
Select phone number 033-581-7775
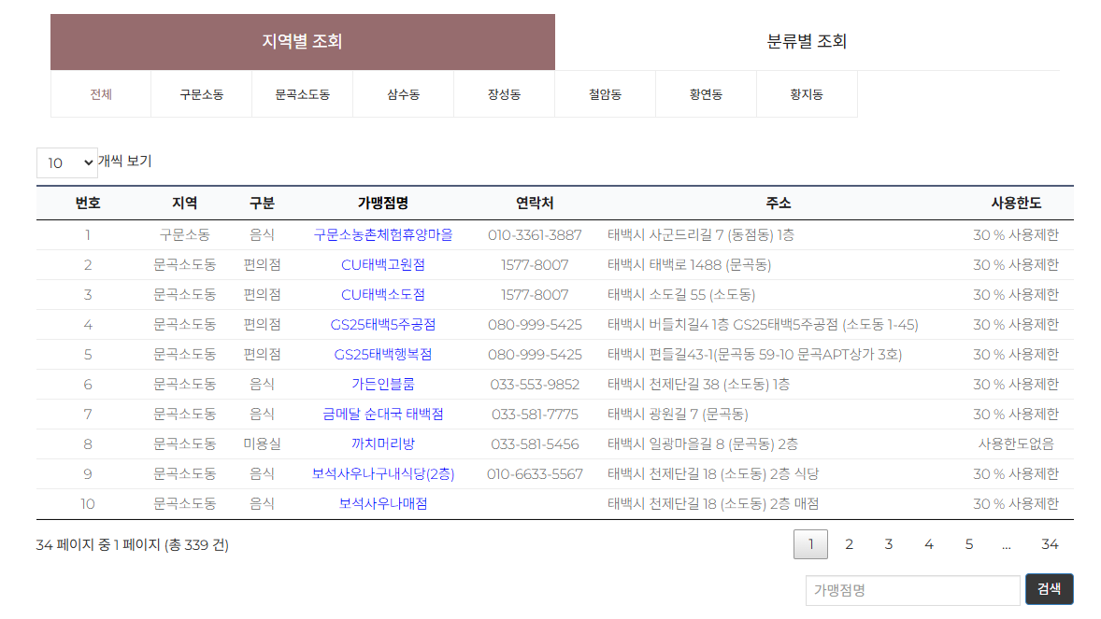click(x=535, y=415)
